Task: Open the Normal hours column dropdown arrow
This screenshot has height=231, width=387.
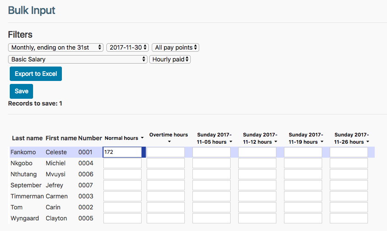Action: (x=142, y=138)
